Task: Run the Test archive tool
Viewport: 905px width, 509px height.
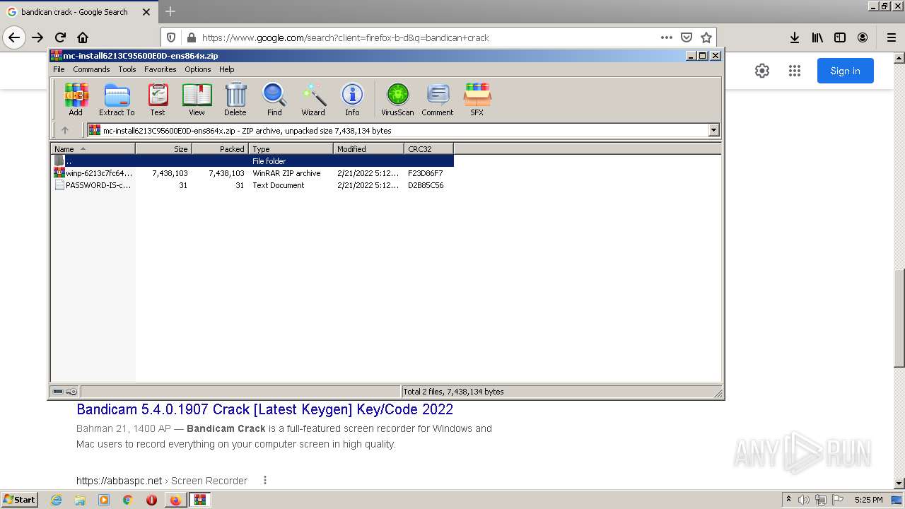Action: (158, 99)
